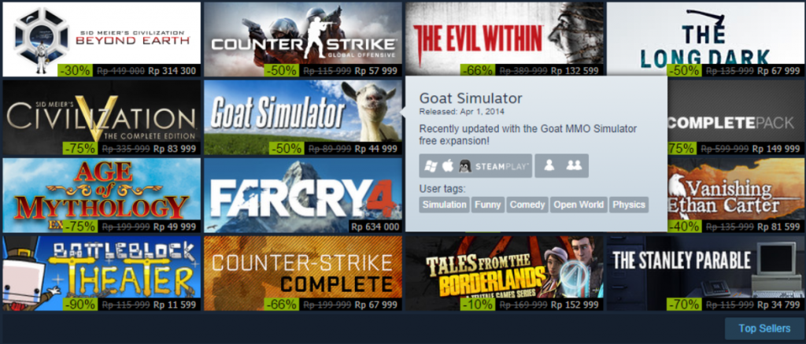Select the Simulation user tag
Viewport: 806px width, 344px height.
click(444, 205)
